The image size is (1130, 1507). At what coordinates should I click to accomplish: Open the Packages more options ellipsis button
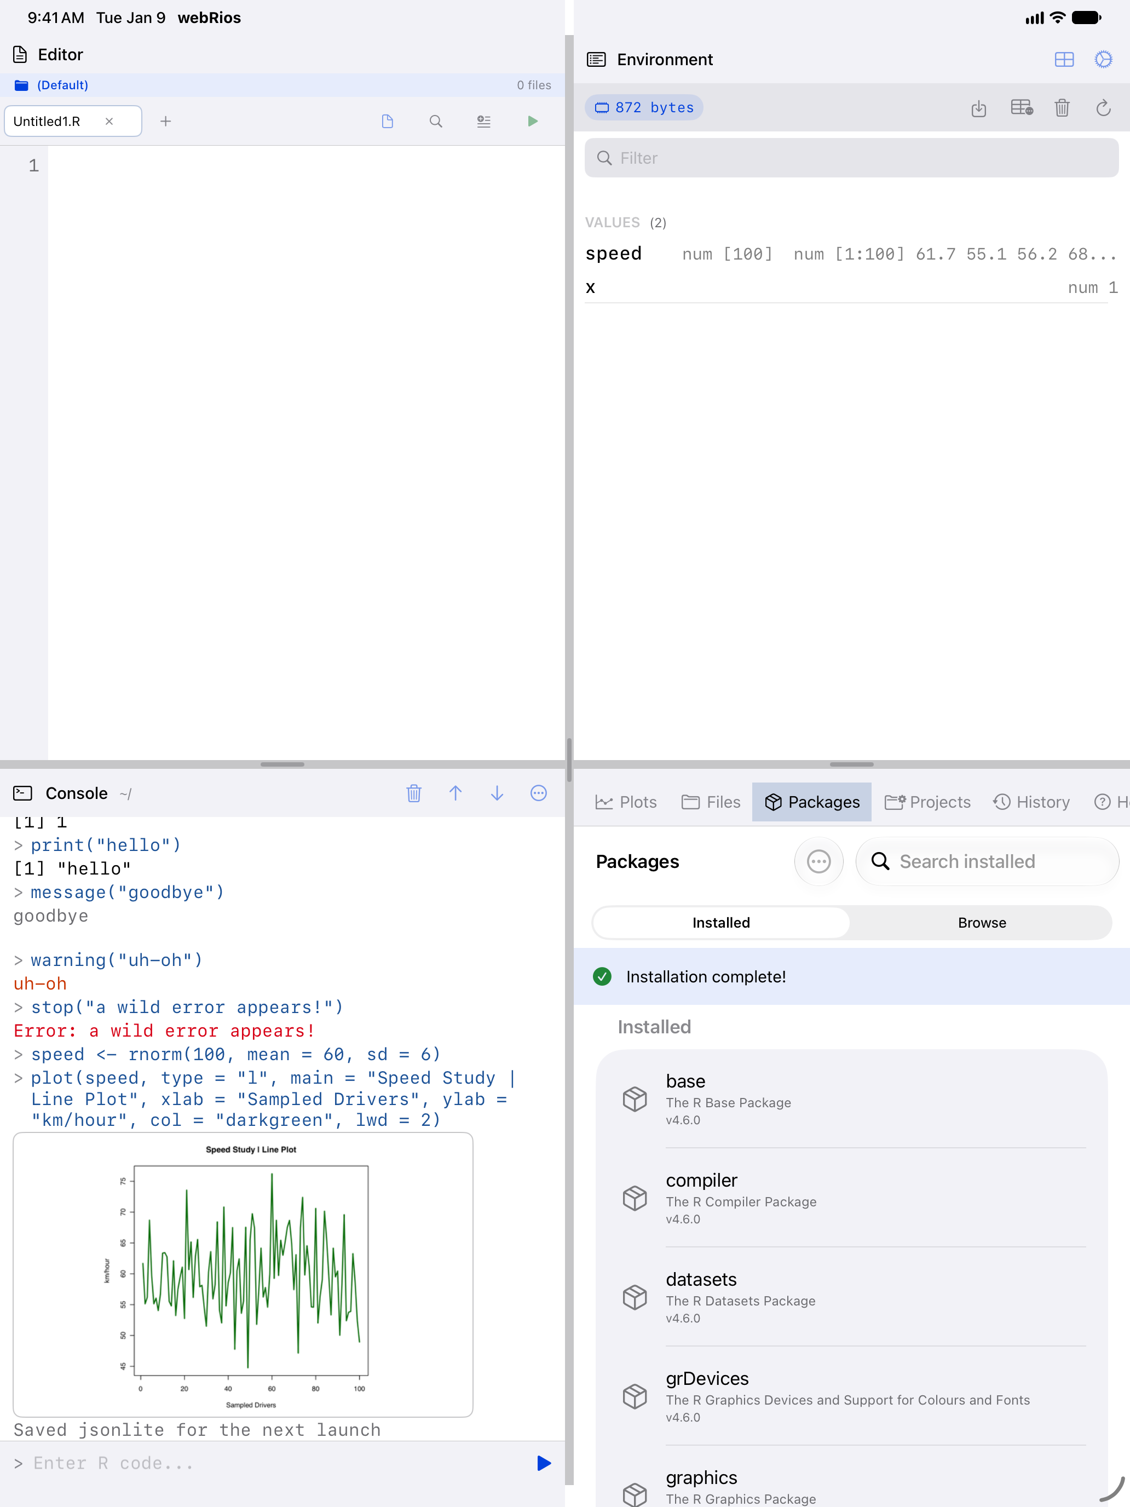(818, 861)
